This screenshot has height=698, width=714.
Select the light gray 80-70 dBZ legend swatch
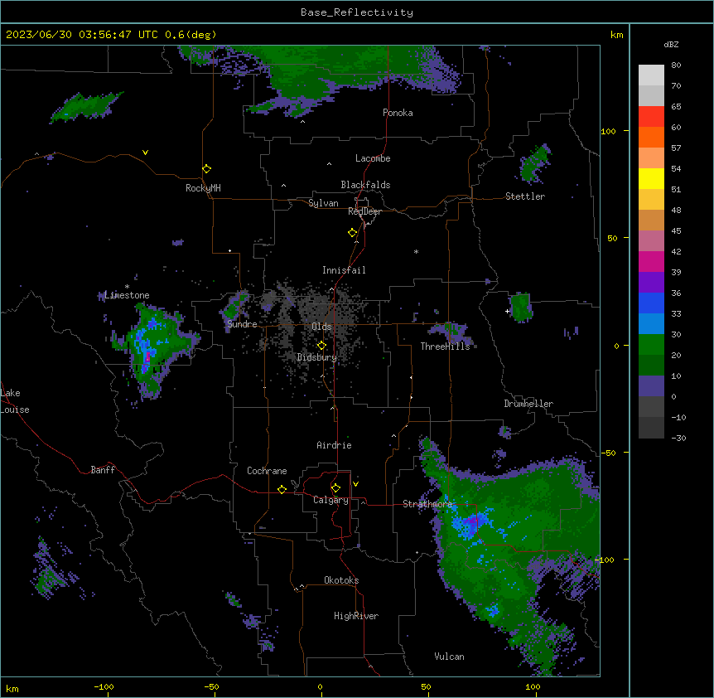(x=651, y=75)
